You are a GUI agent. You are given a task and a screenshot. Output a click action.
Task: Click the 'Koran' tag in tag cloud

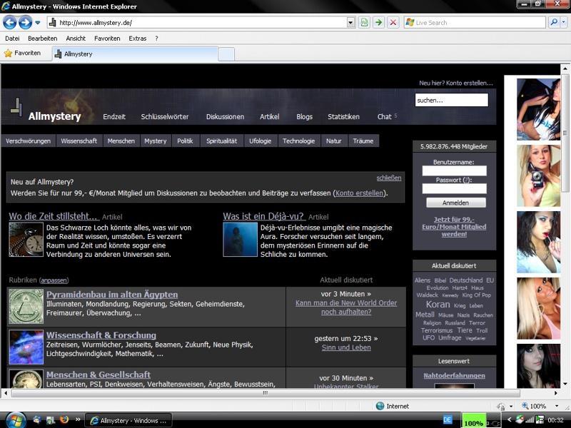point(438,305)
